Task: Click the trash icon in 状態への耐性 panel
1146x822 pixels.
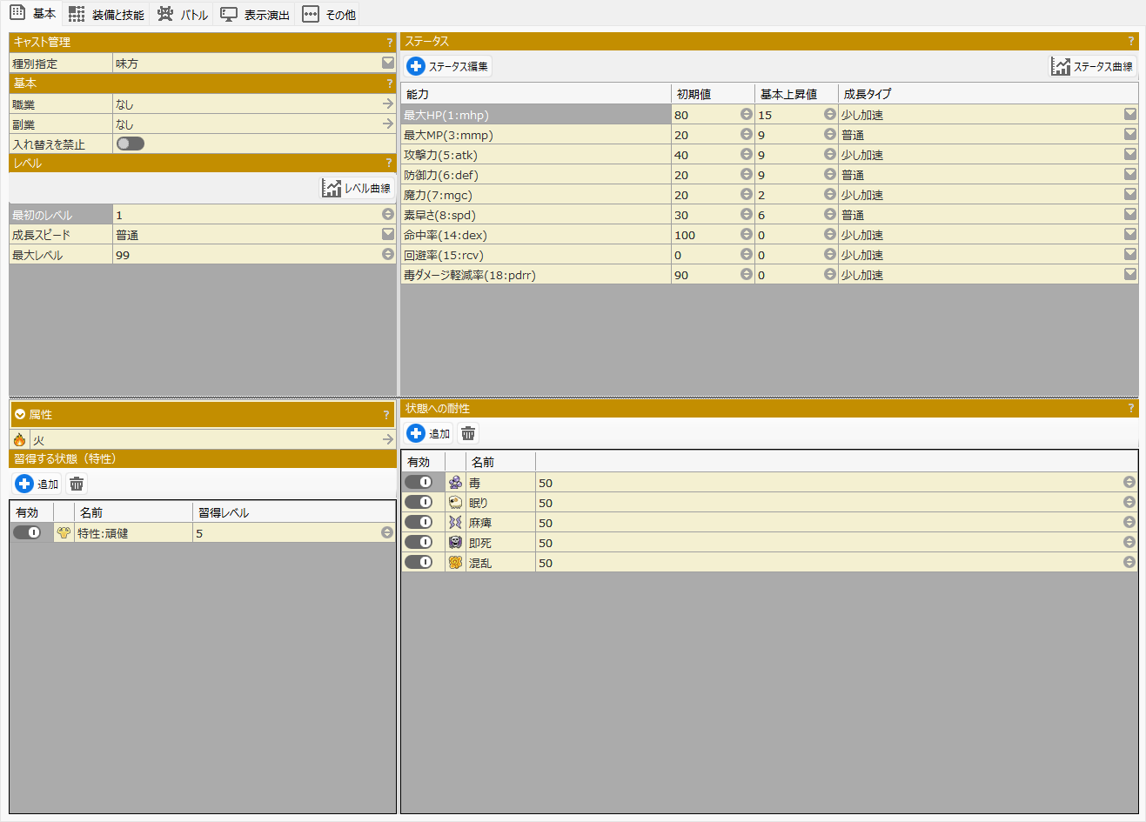Action: point(468,433)
